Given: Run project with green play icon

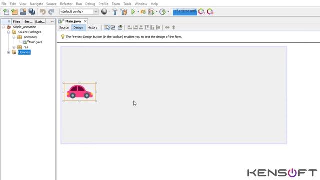Looking at the screenshot, I should click(x=133, y=12).
